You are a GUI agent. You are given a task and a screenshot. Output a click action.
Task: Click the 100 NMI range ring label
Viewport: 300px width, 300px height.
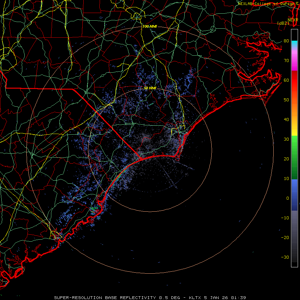pyautogui.click(x=150, y=26)
